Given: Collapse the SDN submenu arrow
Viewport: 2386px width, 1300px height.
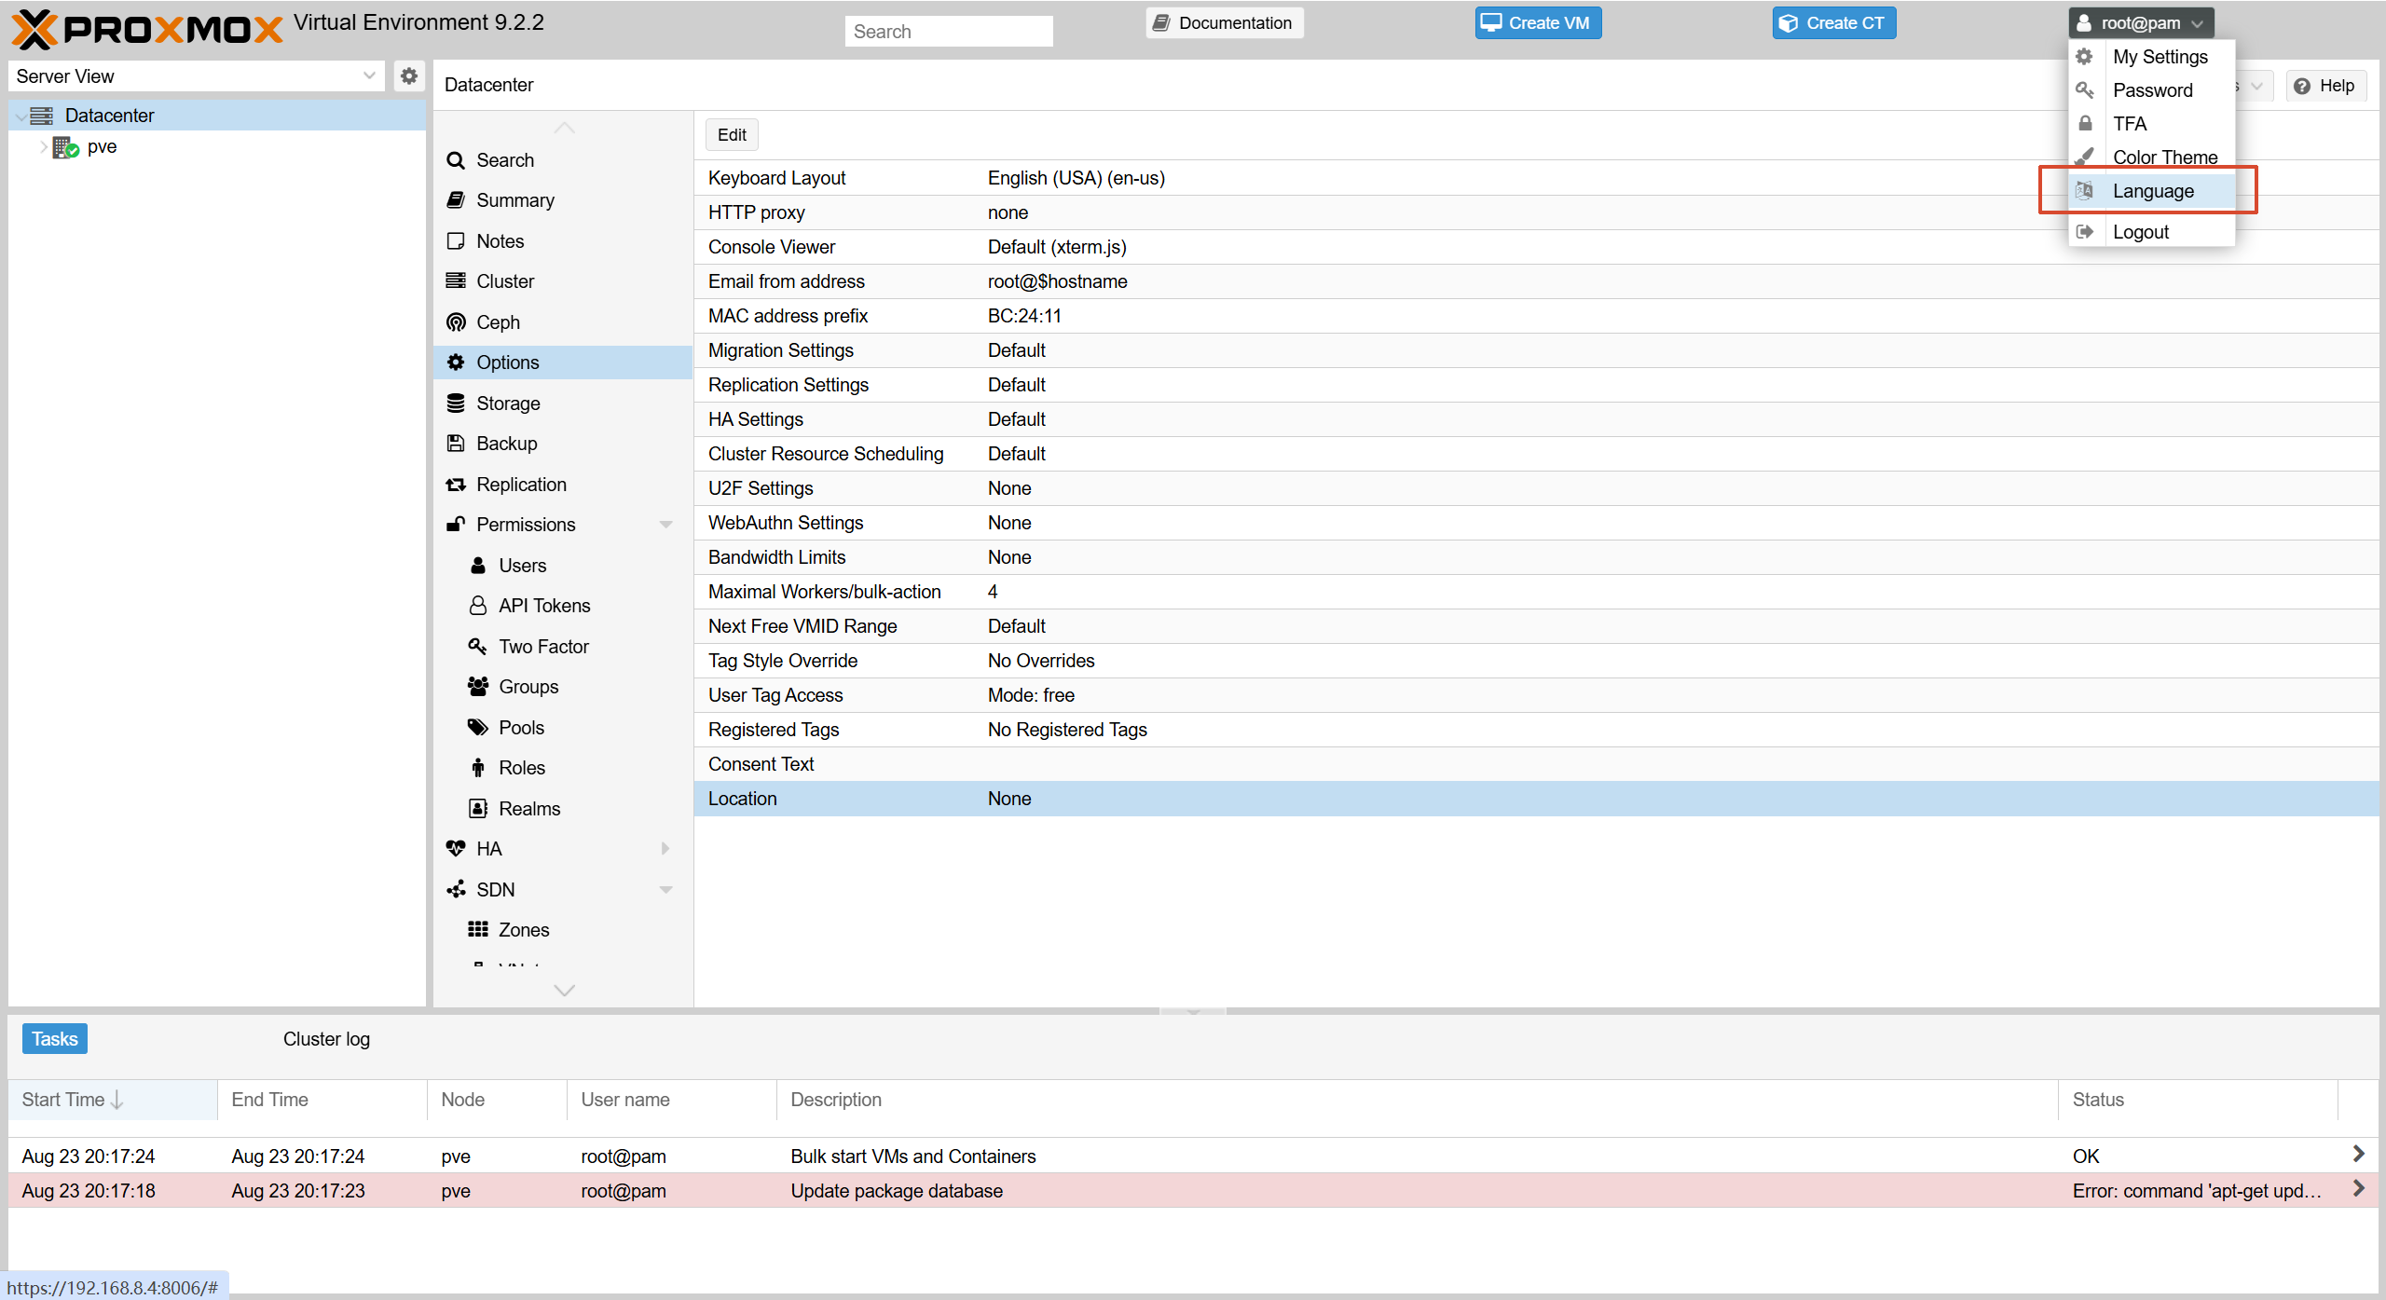Looking at the screenshot, I should coord(665,890).
